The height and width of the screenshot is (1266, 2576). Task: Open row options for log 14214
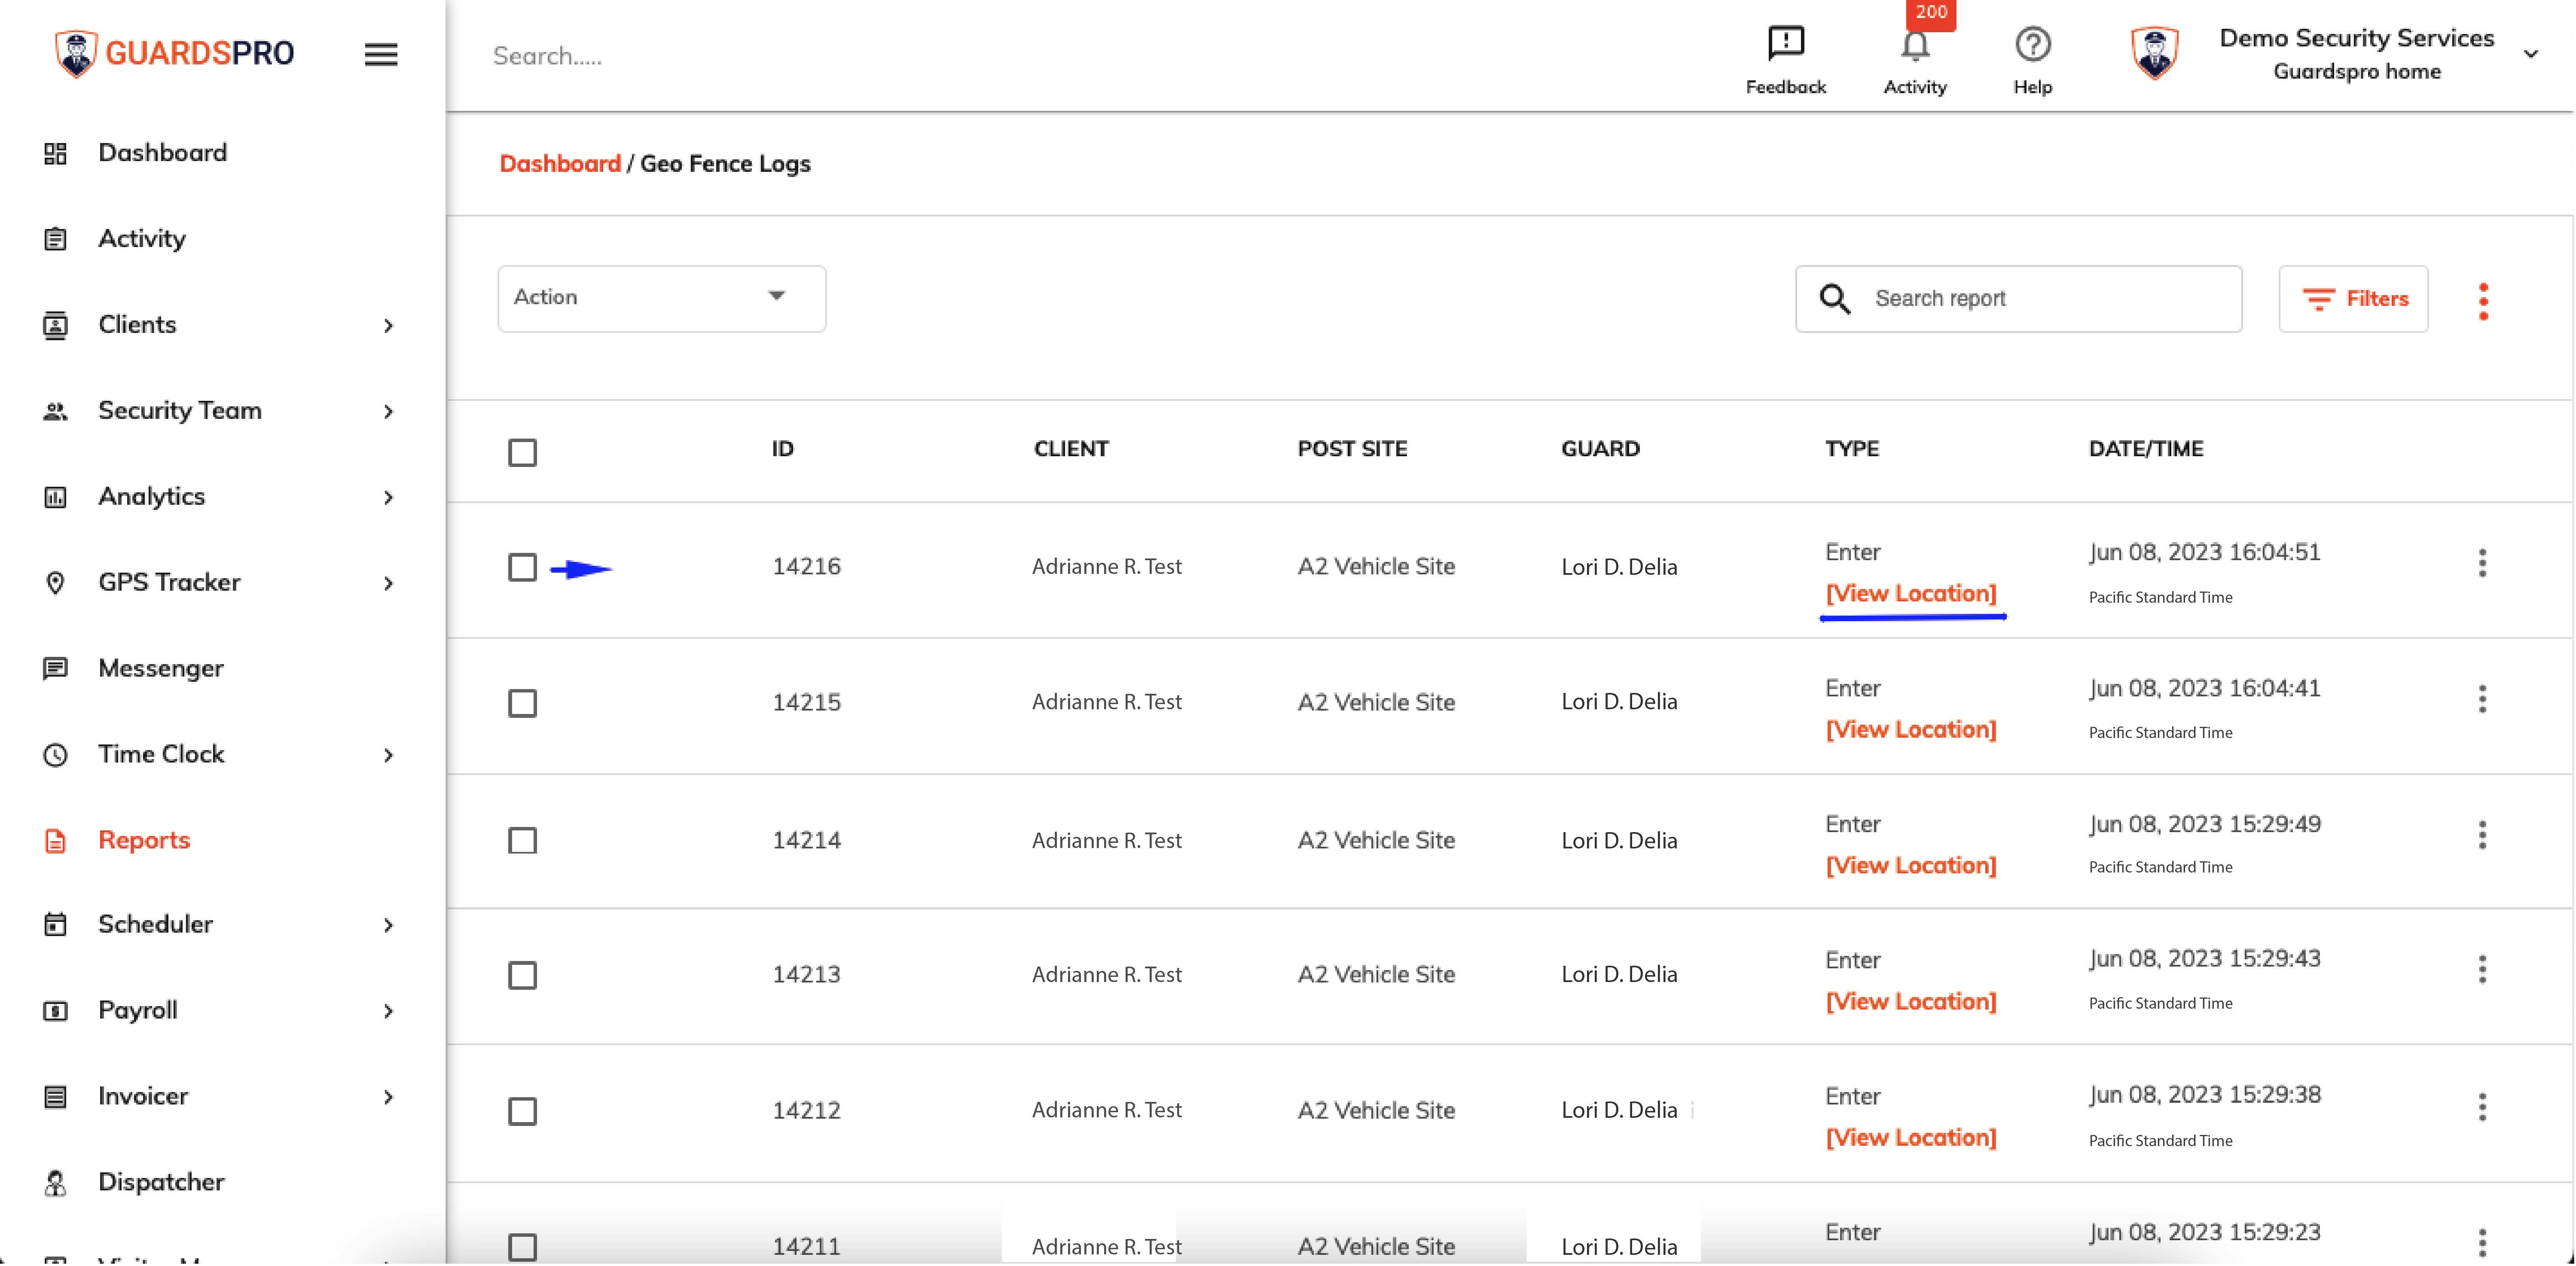point(2482,836)
